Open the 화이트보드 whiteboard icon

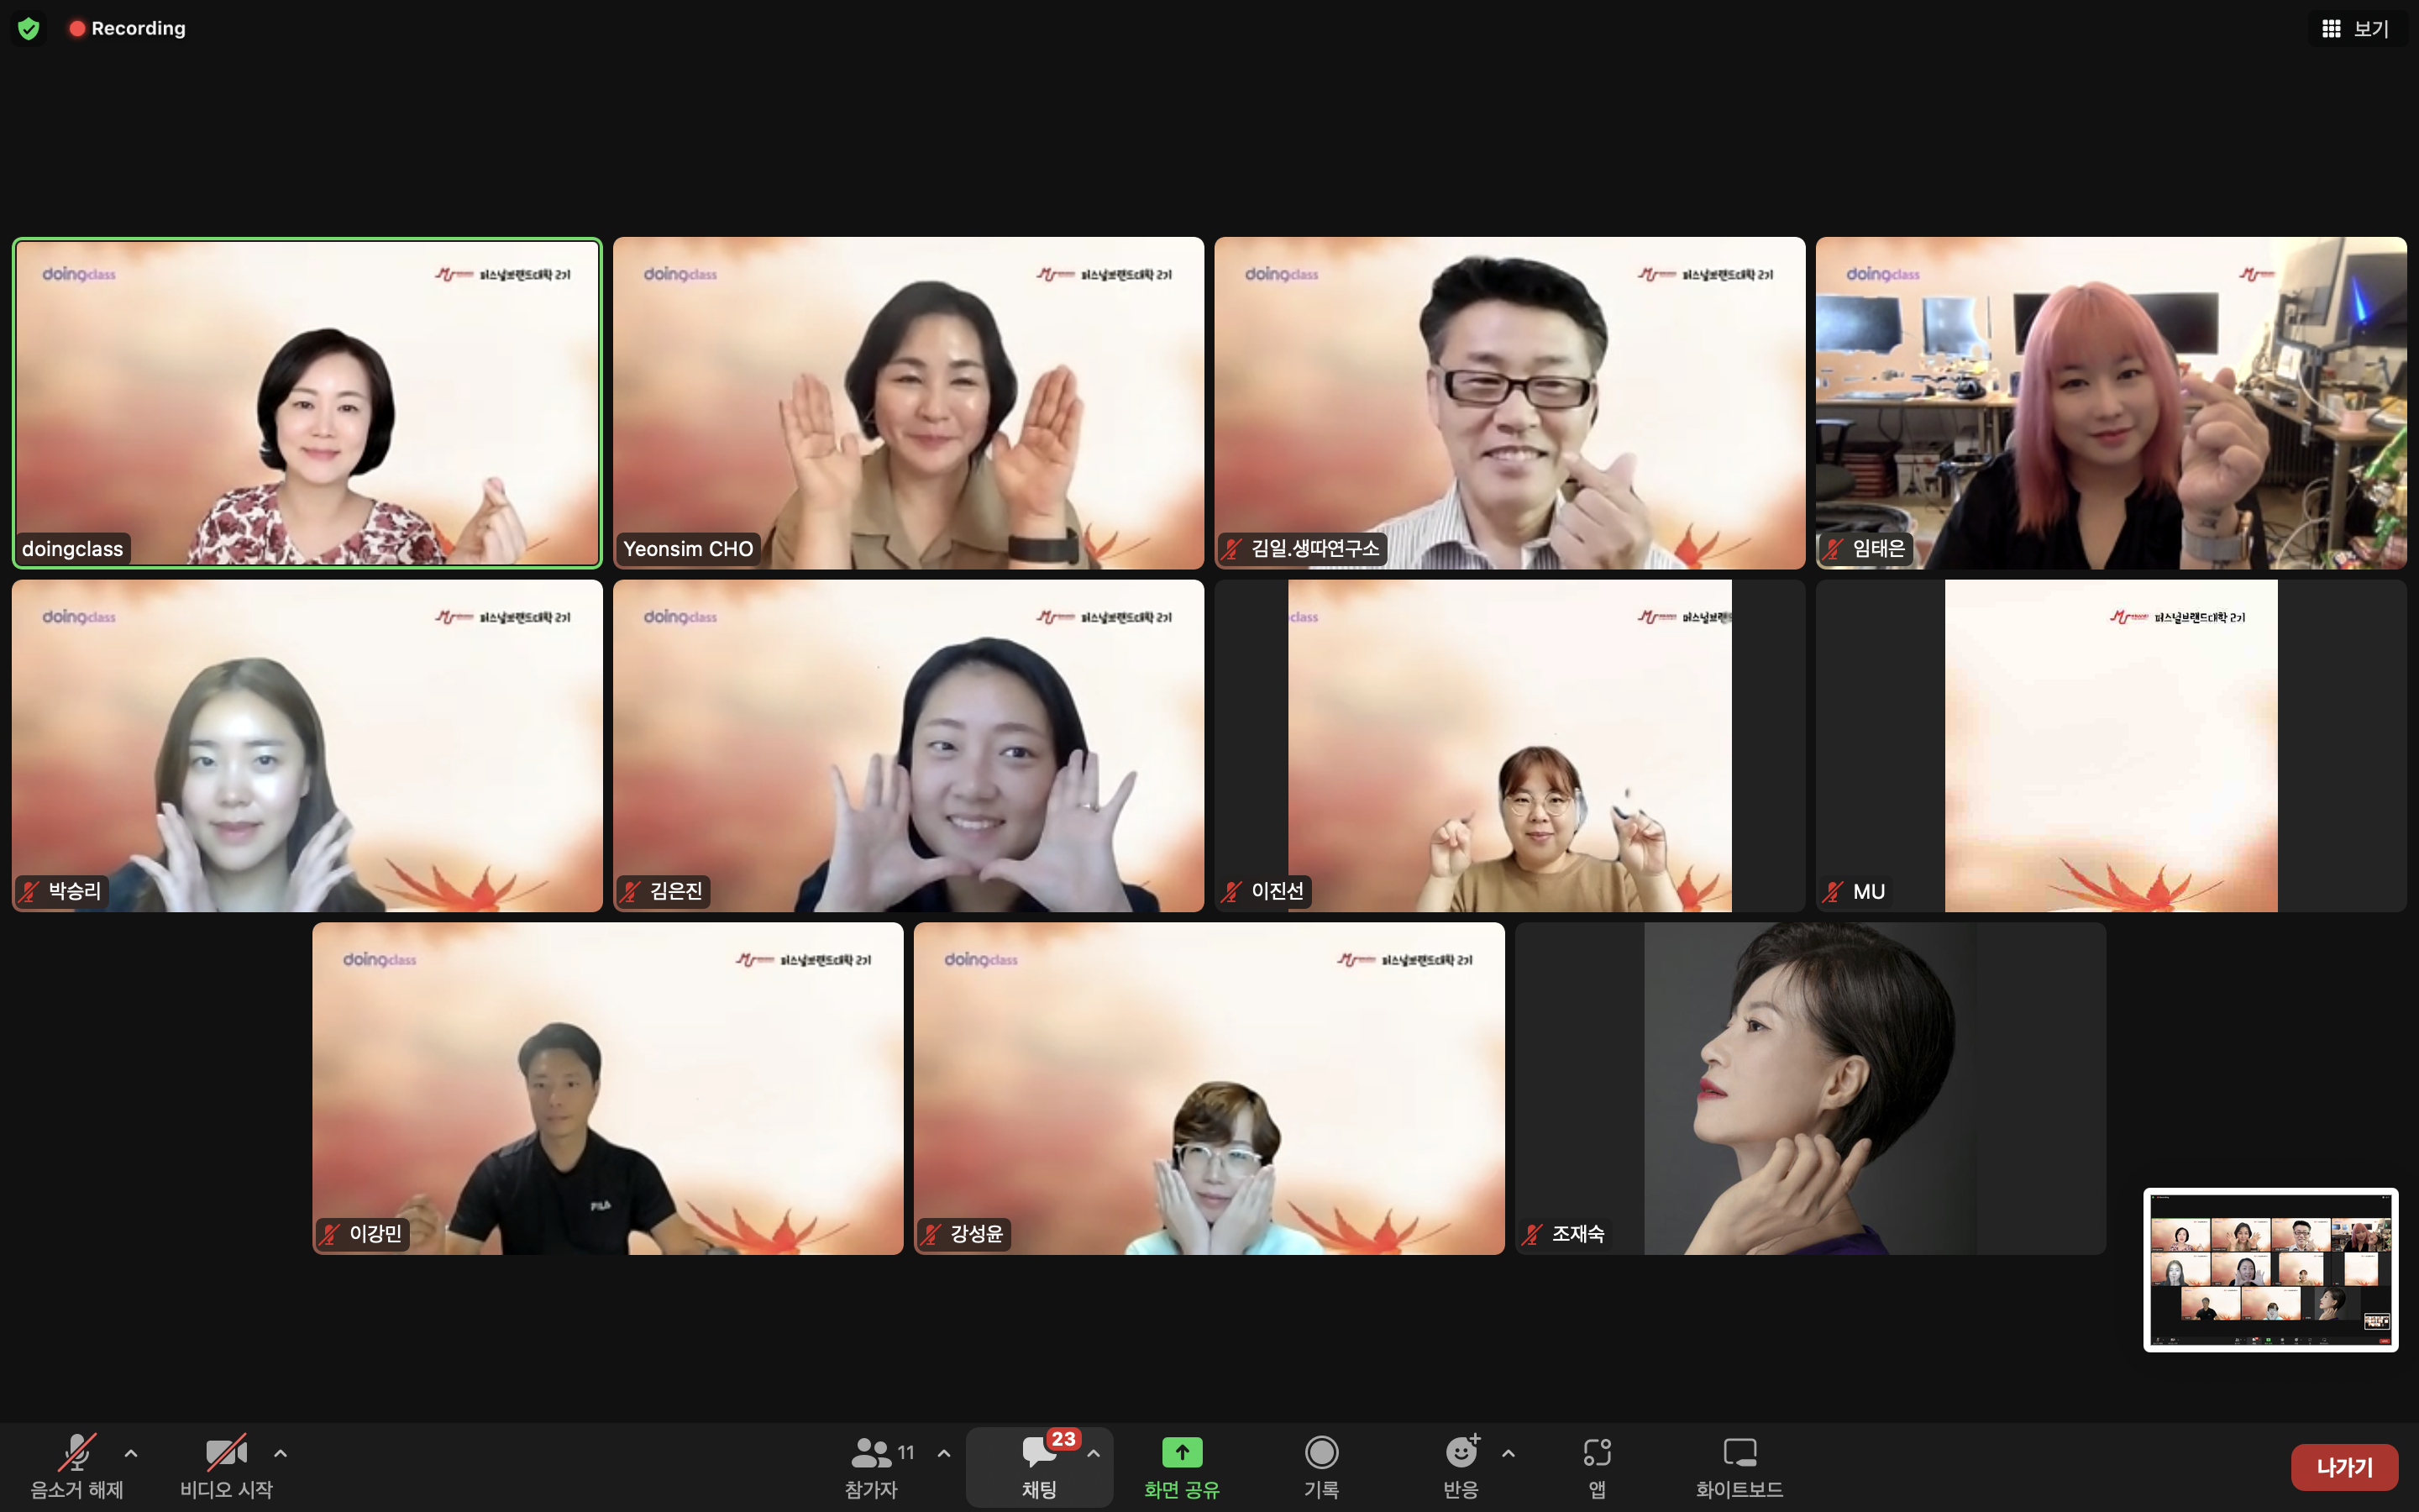pyautogui.click(x=1739, y=1452)
